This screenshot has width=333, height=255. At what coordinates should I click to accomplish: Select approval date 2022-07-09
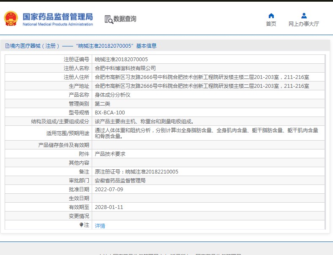pyautogui.click(x=109, y=190)
